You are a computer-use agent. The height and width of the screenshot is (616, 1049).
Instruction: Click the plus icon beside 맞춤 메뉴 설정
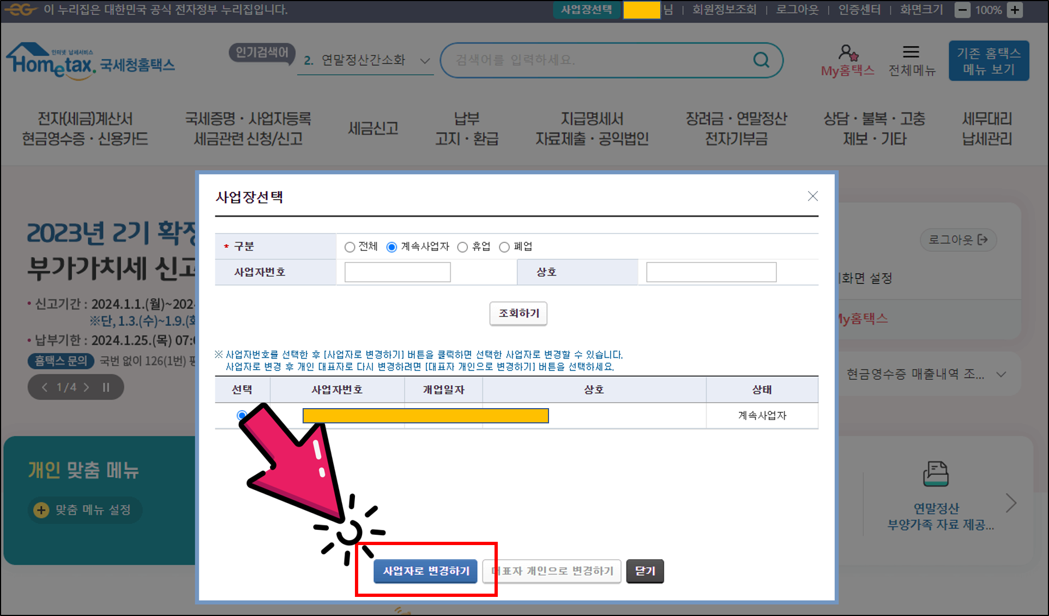click(x=40, y=510)
